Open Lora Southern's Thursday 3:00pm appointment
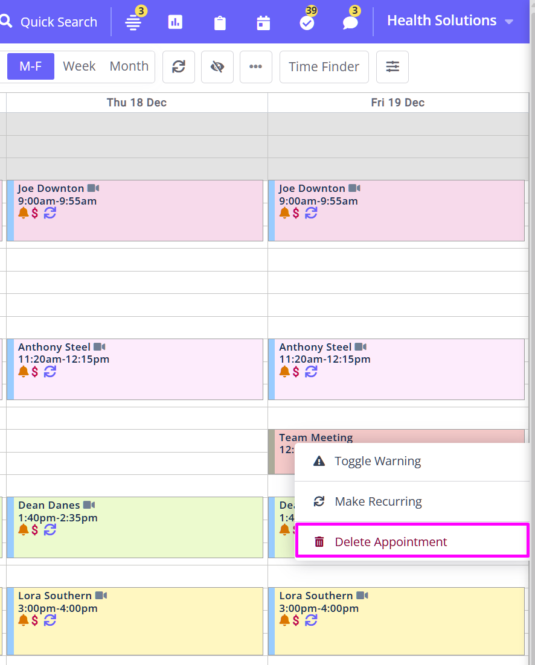 click(x=138, y=622)
